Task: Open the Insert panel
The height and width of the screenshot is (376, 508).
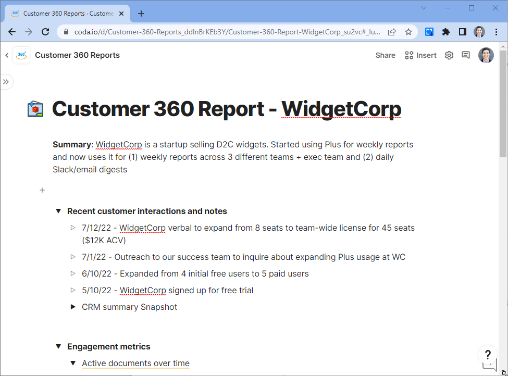Action: click(420, 55)
